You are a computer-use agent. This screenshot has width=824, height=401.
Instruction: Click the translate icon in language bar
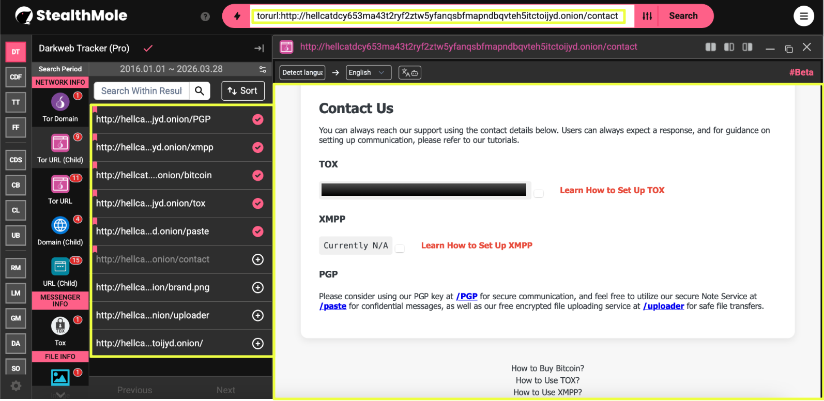tap(409, 73)
